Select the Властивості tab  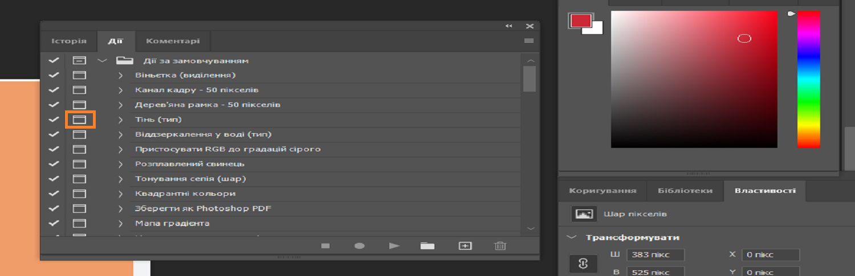(765, 191)
